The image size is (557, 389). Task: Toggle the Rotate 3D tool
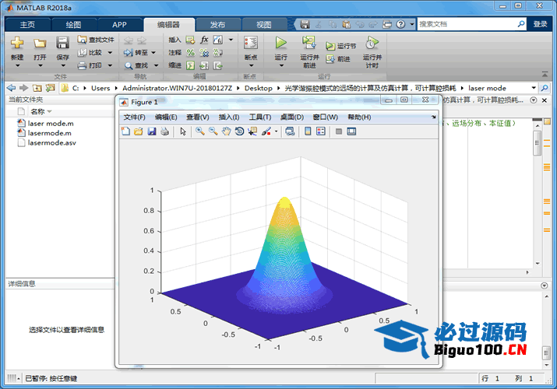(x=239, y=131)
